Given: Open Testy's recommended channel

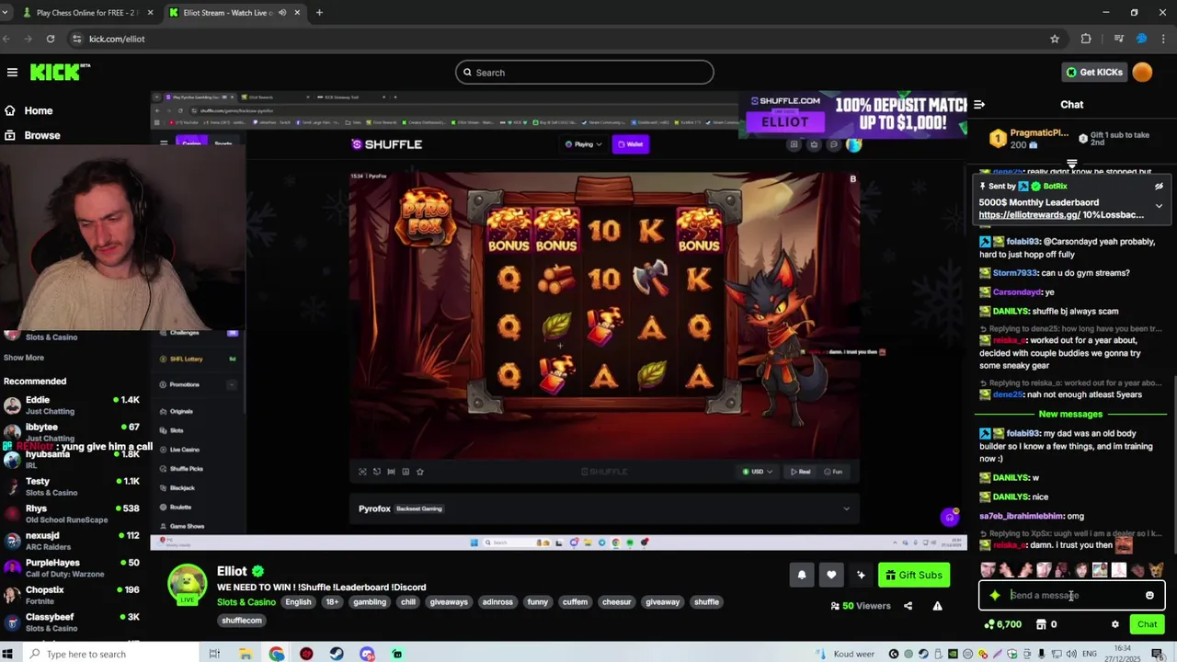Looking at the screenshot, I should [74, 486].
